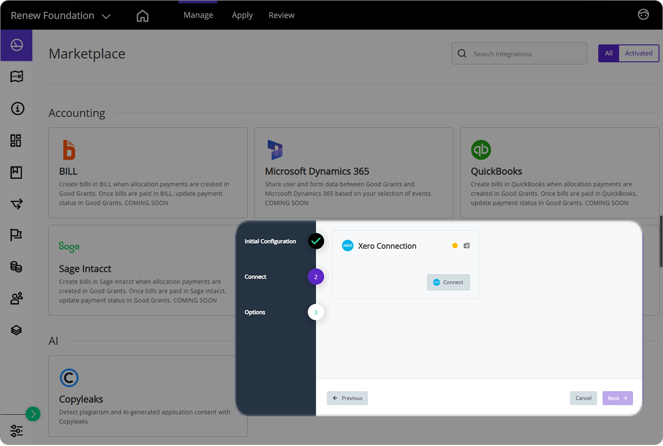
Task: Select the Connect step label
Action: coord(255,277)
